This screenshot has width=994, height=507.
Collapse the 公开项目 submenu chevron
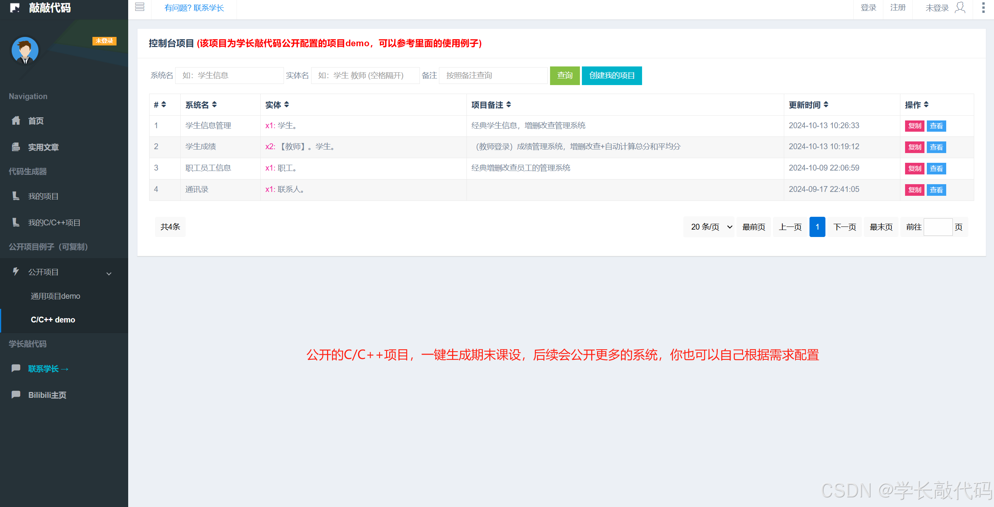point(109,274)
